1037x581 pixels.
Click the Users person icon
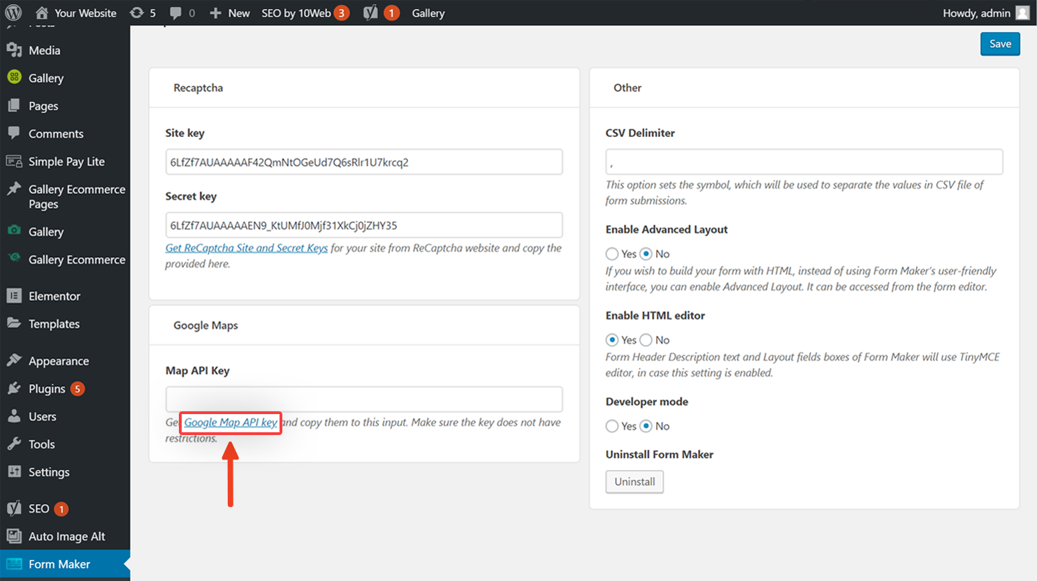tap(14, 415)
